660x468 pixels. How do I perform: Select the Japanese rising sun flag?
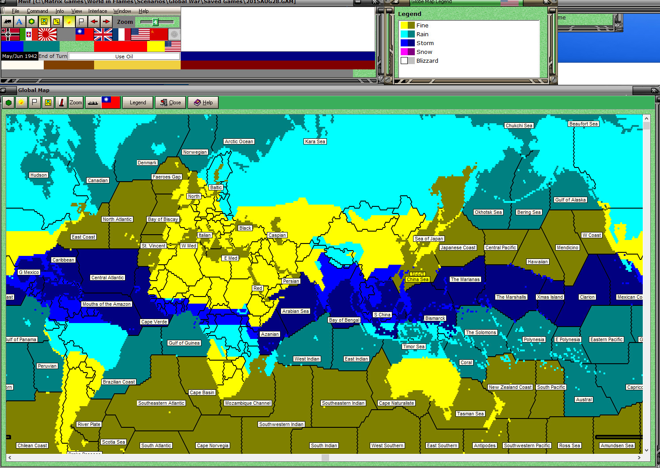tap(47, 34)
